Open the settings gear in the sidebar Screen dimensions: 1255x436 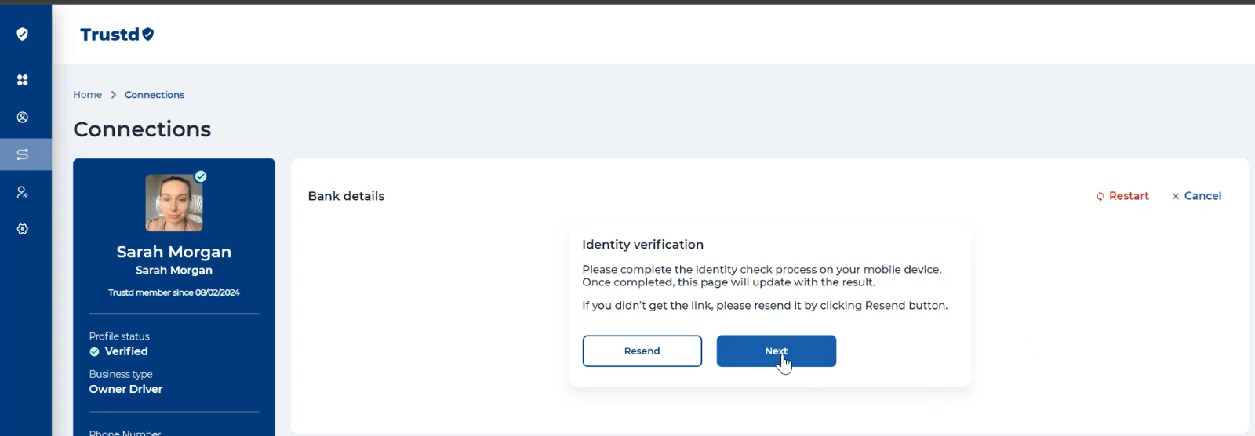pyautogui.click(x=22, y=229)
